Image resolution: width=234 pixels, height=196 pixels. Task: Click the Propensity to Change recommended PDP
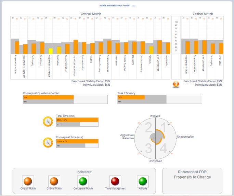click(192, 177)
